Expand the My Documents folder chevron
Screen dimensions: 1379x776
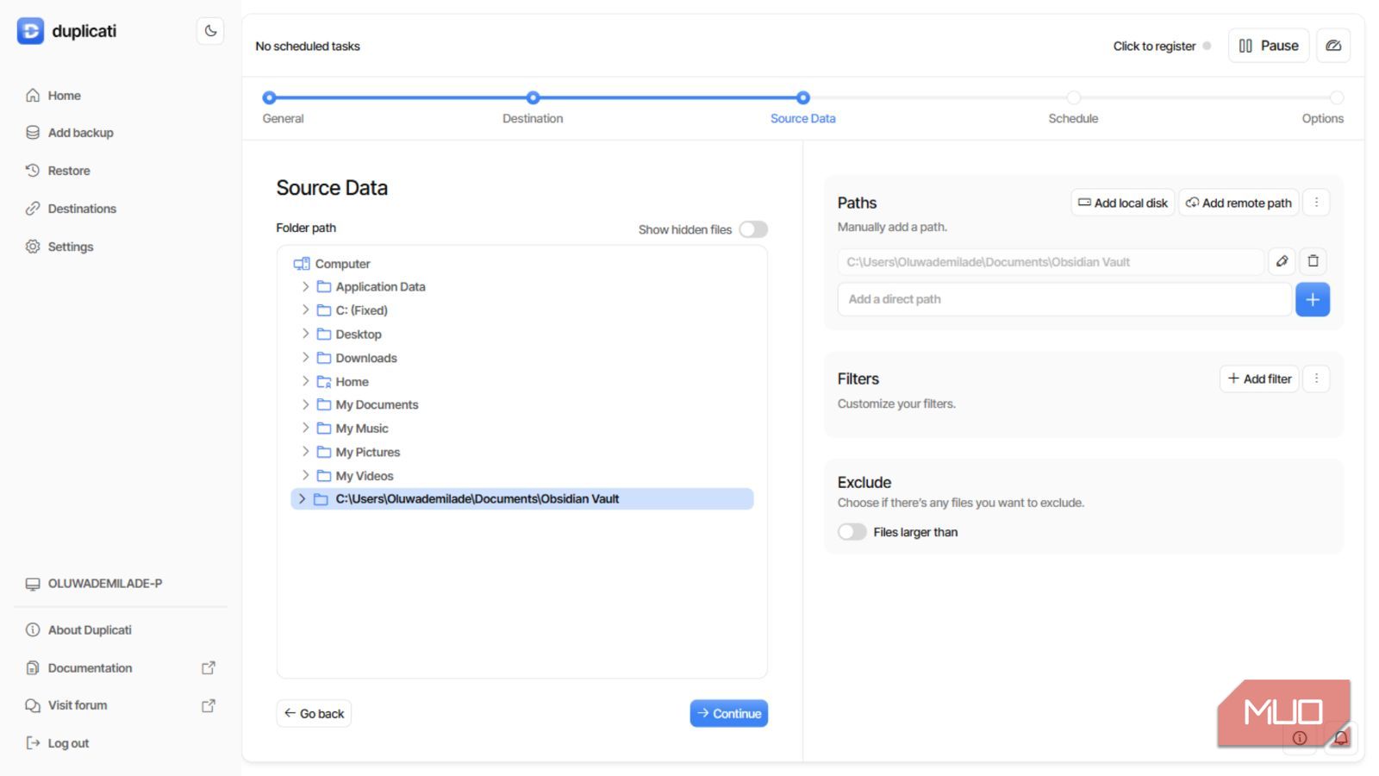click(x=305, y=404)
